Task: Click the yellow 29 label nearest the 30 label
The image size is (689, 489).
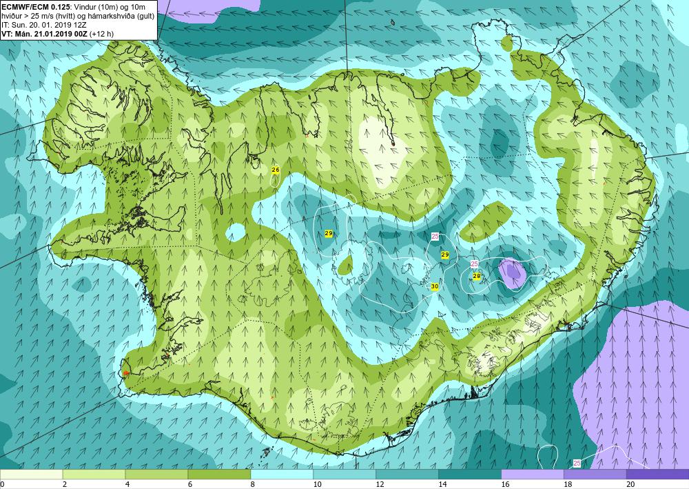Action: click(x=444, y=255)
